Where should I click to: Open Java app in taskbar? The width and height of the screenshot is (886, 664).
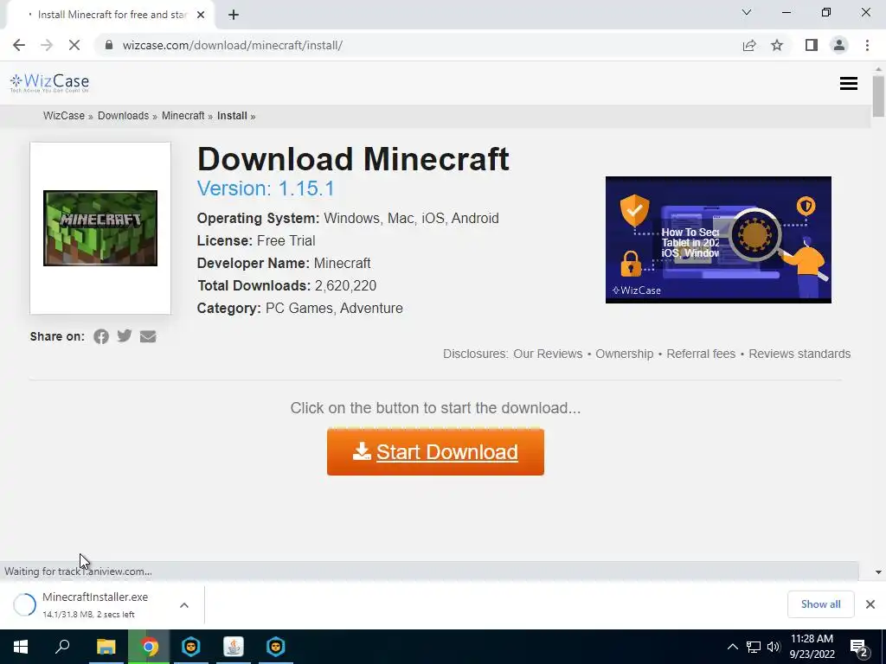234,647
